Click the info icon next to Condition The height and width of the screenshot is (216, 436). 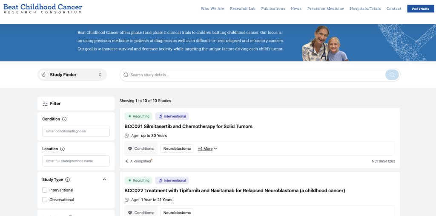pos(64,119)
